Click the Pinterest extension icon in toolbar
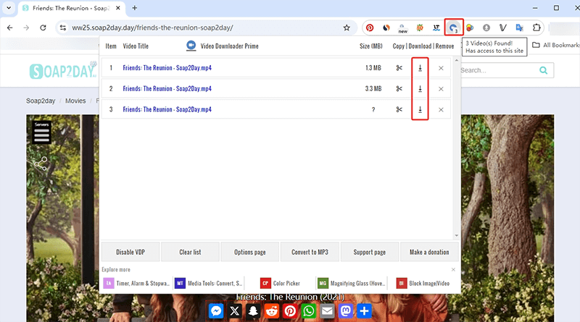The width and height of the screenshot is (580, 322). (370, 27)
